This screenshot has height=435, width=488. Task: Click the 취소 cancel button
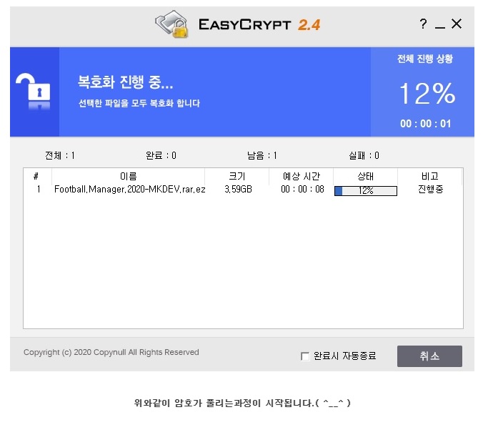coord(429,356)
